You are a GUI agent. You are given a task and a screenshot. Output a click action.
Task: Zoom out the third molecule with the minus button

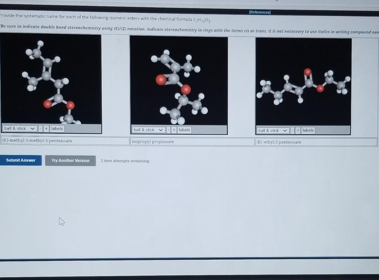tap(292, 130)
